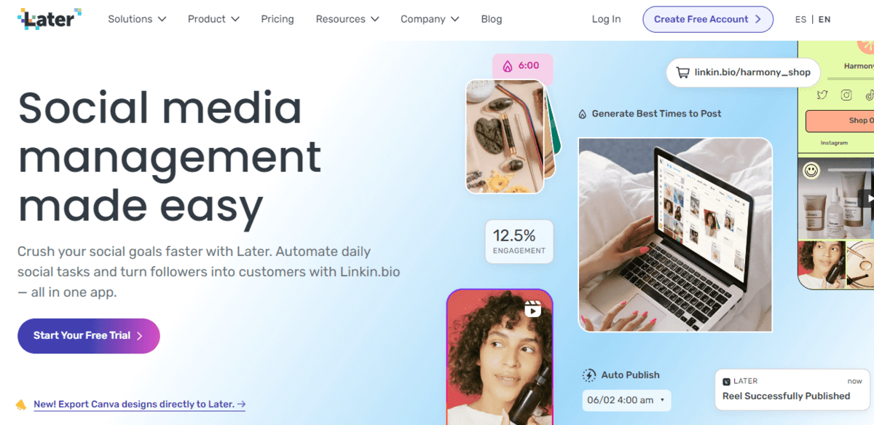
Task: Click the Twitter icon in the phone preview
Action: coord(822,95)
